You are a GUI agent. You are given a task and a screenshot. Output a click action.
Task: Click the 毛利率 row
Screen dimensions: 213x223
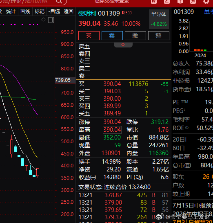[x=193, y=119]
